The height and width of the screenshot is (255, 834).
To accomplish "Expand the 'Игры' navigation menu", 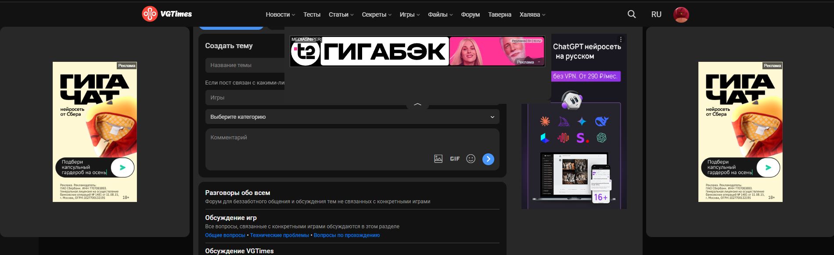I will tap(410, 14).
